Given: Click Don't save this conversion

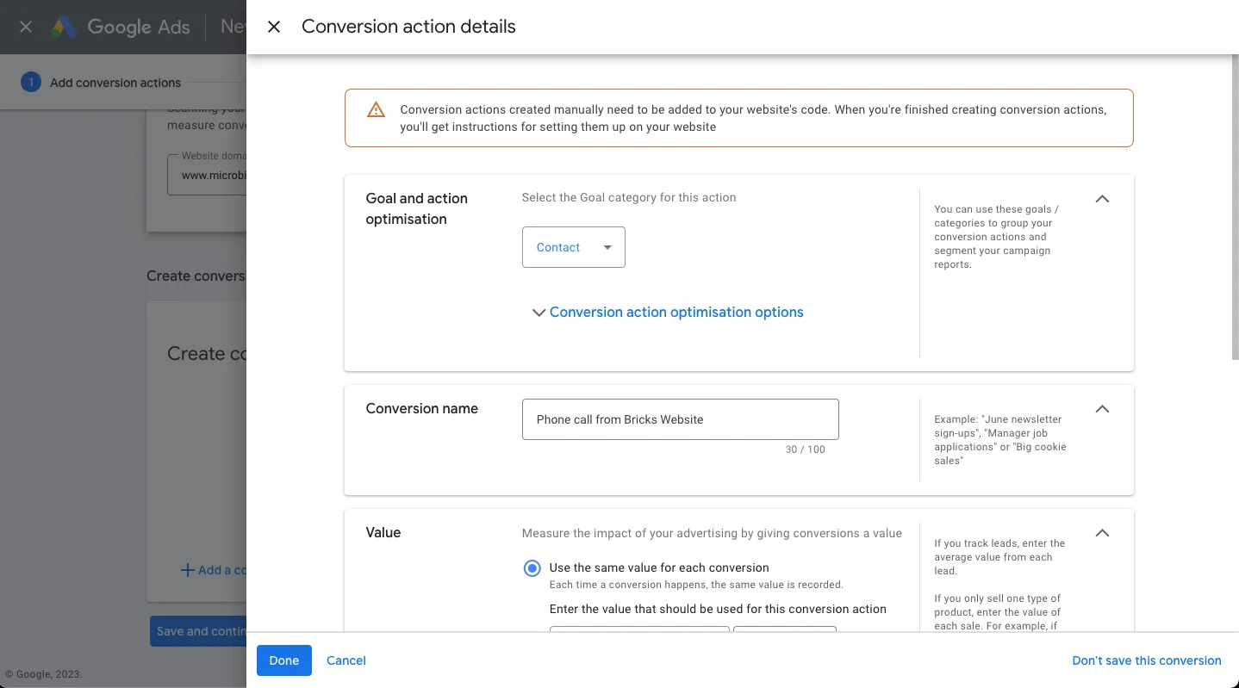Looking at the screenshot, I should pyautogui.click(x=1147, y=660).
